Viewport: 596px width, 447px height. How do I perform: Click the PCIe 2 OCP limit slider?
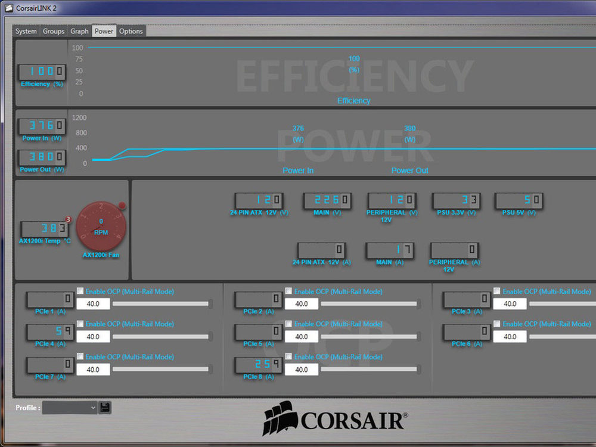pos(371,304)
